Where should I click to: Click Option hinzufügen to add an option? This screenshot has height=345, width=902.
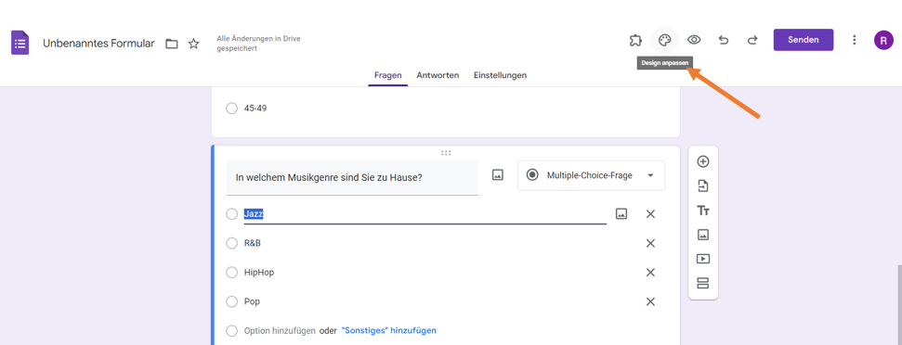[x=280, y=331]
